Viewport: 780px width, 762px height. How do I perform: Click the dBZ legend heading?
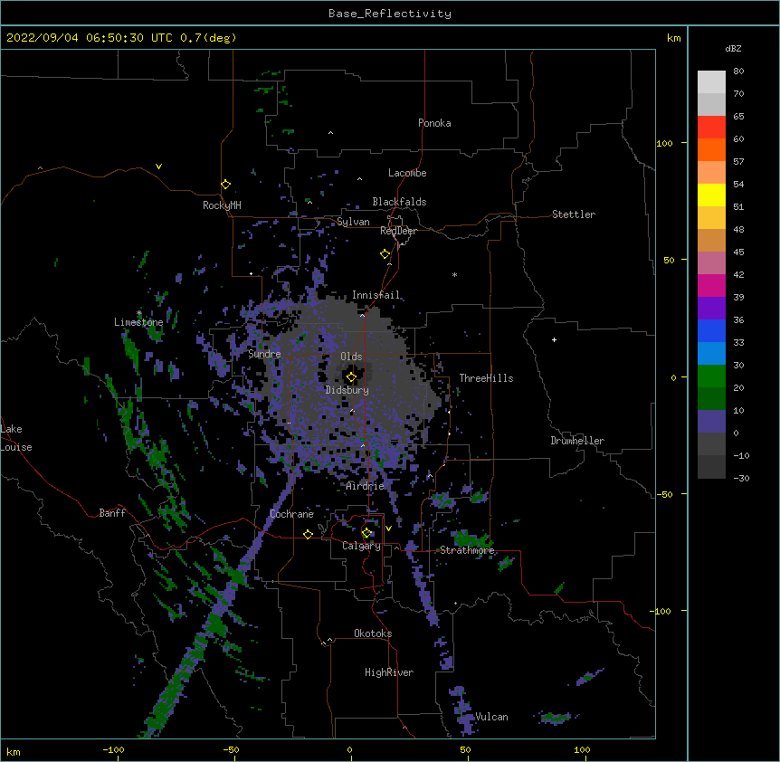point(733,49)
